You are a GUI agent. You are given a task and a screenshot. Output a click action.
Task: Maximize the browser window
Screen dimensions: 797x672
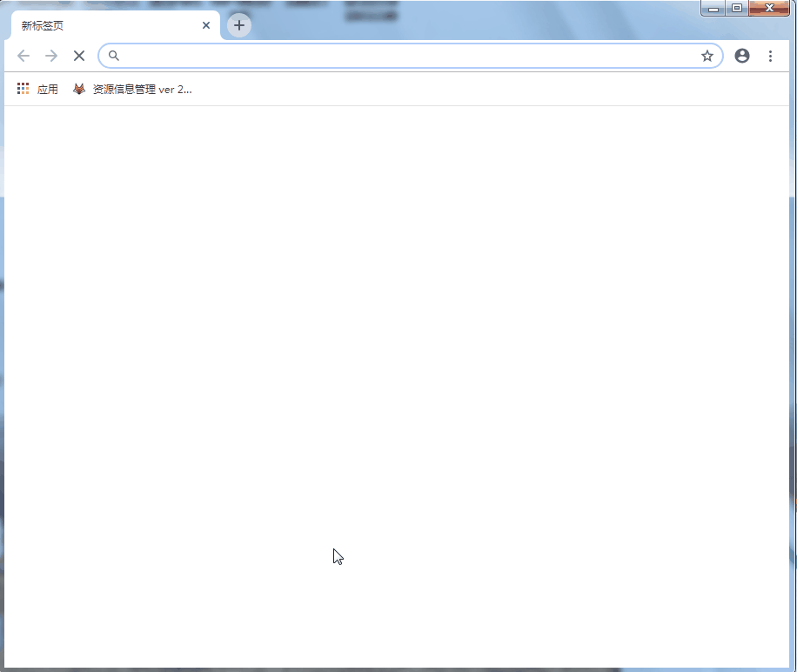736,8
